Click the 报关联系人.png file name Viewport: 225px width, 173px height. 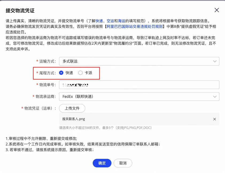[x=73, y=119]
